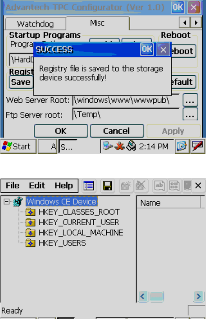Viewport: 206px width, 319px height.
Task: Open the Edit menu
Action: (x=37, y=185)
